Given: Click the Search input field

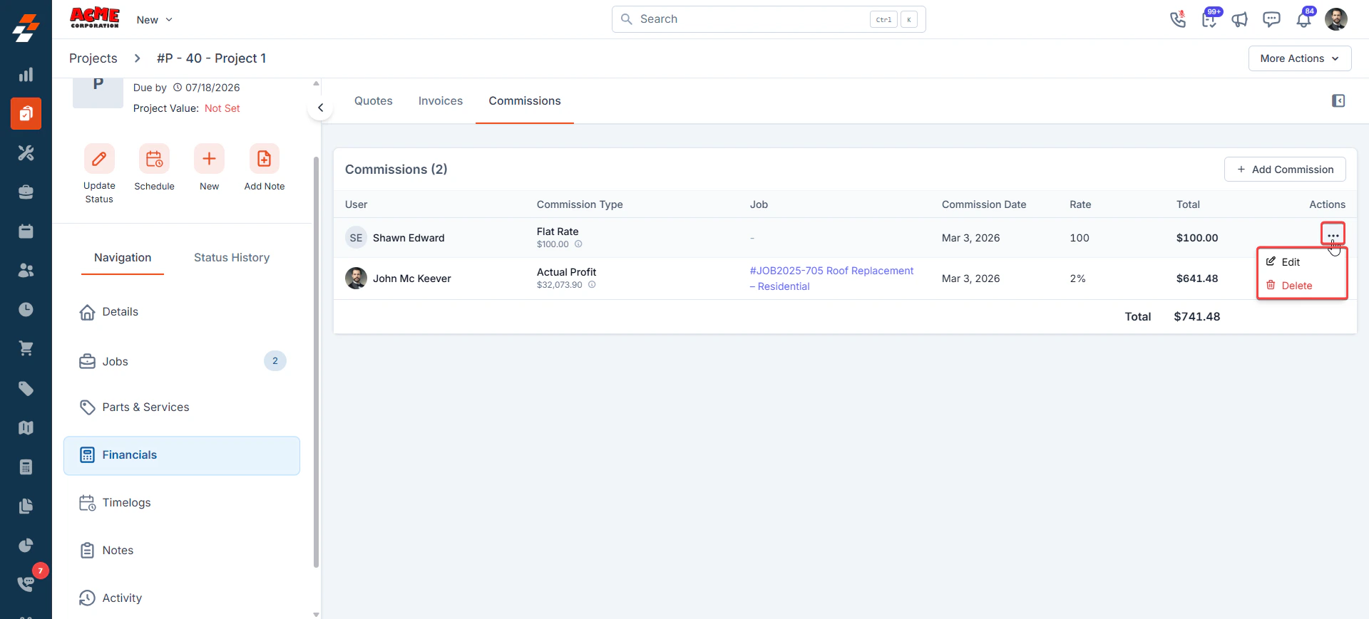Looking at the screenshot, I should [x=769, y=19].
